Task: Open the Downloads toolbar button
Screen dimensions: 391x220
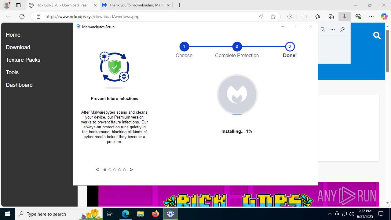Action: coord(345,16)
